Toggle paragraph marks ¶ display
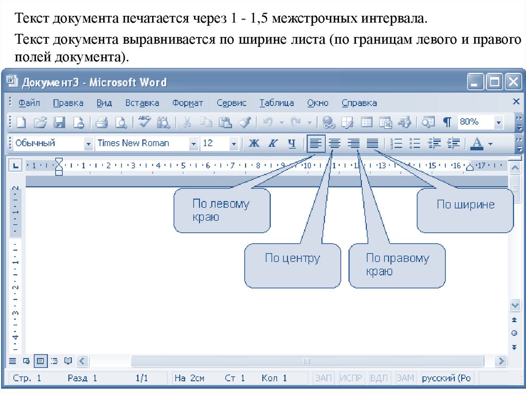The height and width of the screenshot is (394, 526). (x=447, y=122)
